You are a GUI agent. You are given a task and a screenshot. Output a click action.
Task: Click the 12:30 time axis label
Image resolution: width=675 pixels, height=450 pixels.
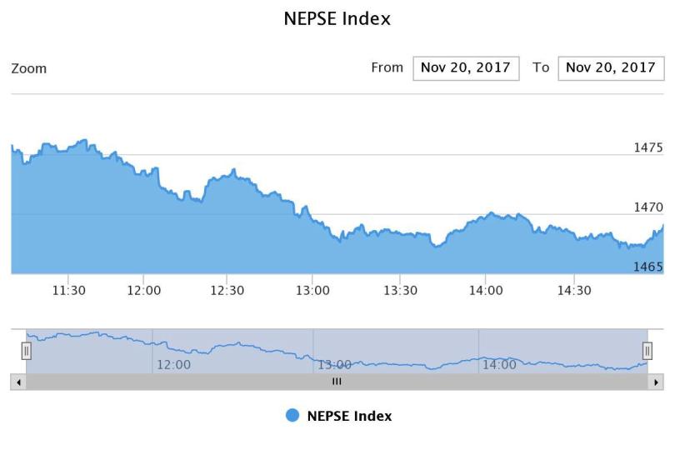(x=227, y=290)
